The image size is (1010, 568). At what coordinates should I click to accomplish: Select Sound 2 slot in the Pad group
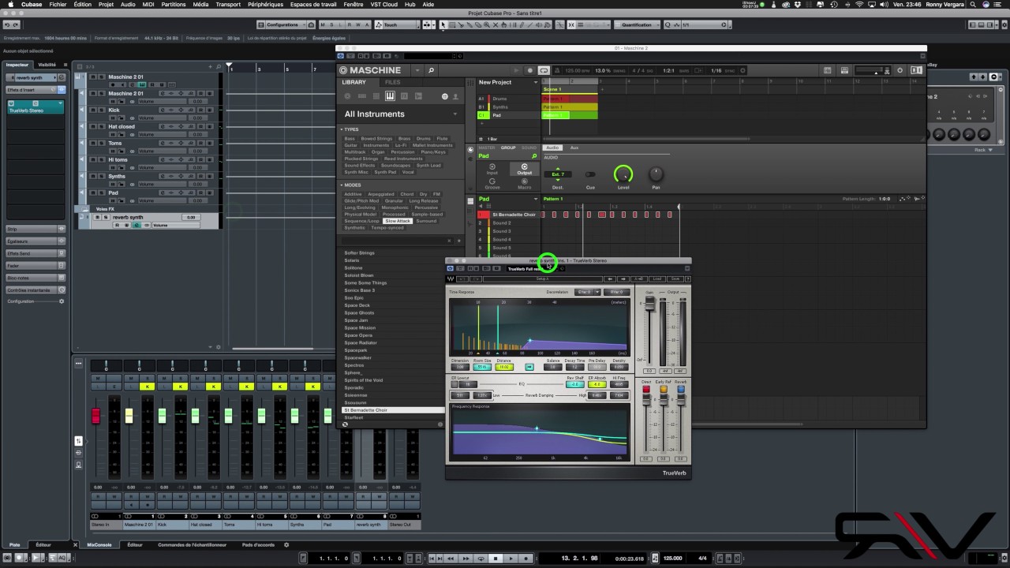tap(508, 223)
